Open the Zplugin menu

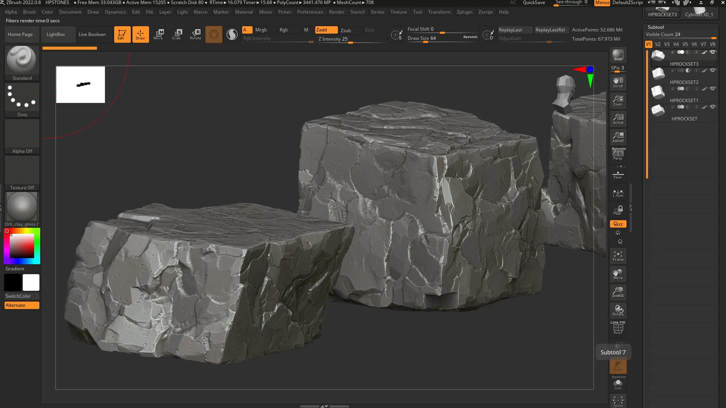464,12
